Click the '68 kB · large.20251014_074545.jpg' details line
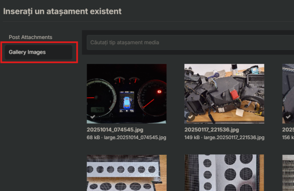The height and width of the screenshot is (191, 294). [x=126, y=137]
